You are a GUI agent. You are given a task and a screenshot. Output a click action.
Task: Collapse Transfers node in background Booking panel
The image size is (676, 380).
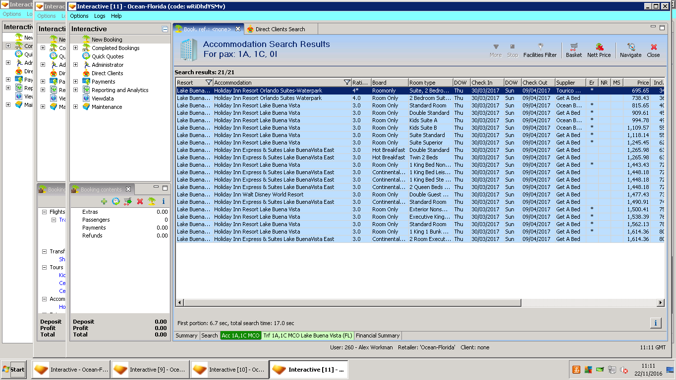click(44, 251)
